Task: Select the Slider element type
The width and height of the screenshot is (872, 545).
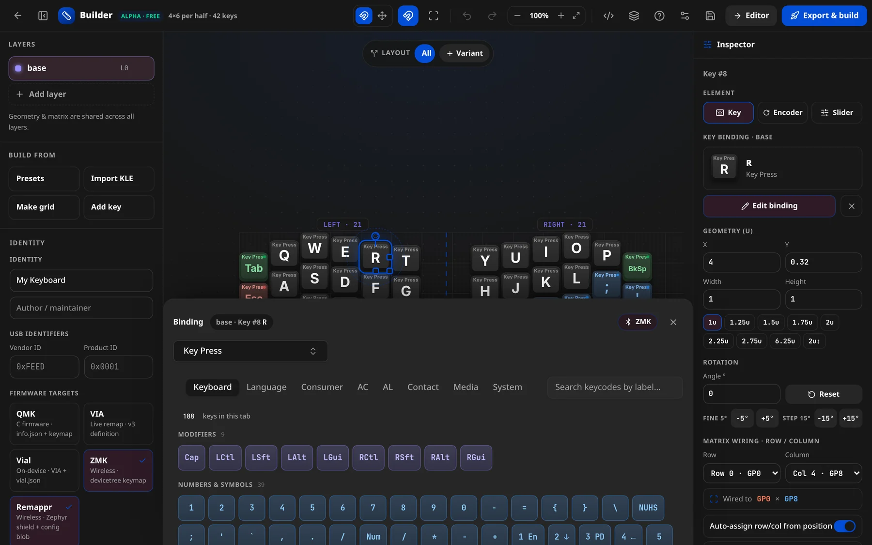Action: (x=837, y=112)
